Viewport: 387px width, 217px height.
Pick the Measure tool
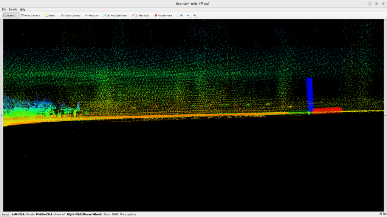92,15
